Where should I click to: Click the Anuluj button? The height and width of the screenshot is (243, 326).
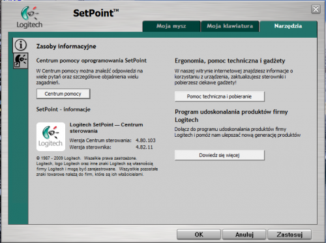[x=244, y=235]
